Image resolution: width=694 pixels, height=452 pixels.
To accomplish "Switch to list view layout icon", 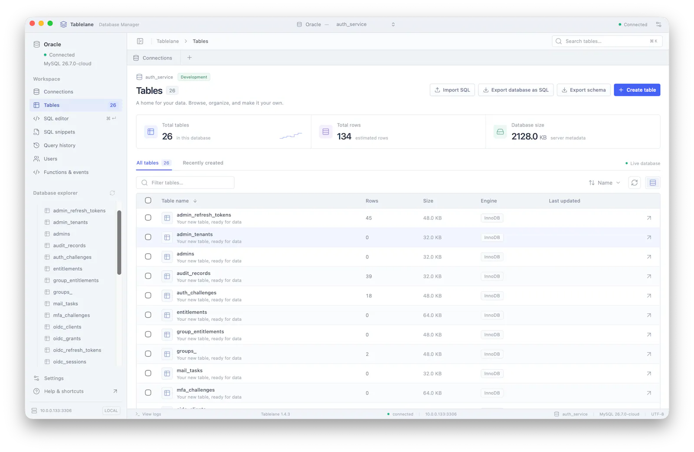I will [653, 183].
